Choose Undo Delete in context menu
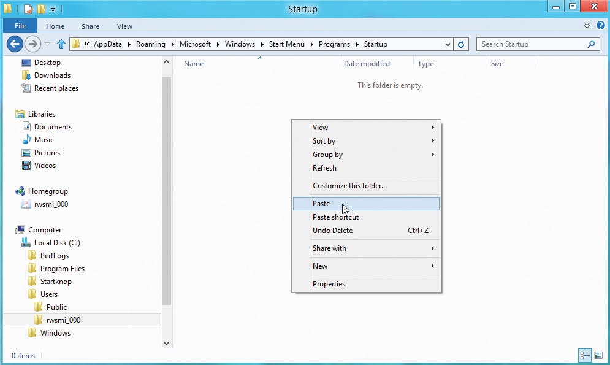The image size is (610, 365). tap(366, 231)
